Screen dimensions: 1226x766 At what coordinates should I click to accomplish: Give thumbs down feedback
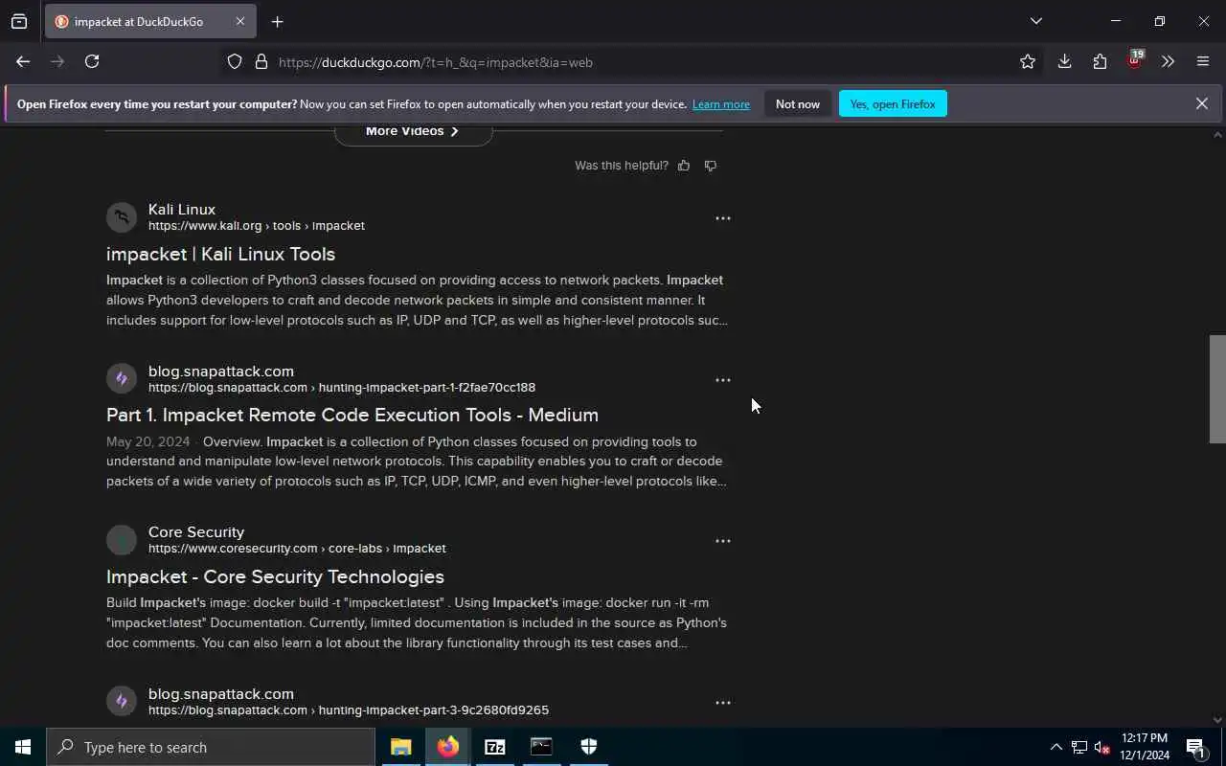pyautogui.click(x=711, y=166)
